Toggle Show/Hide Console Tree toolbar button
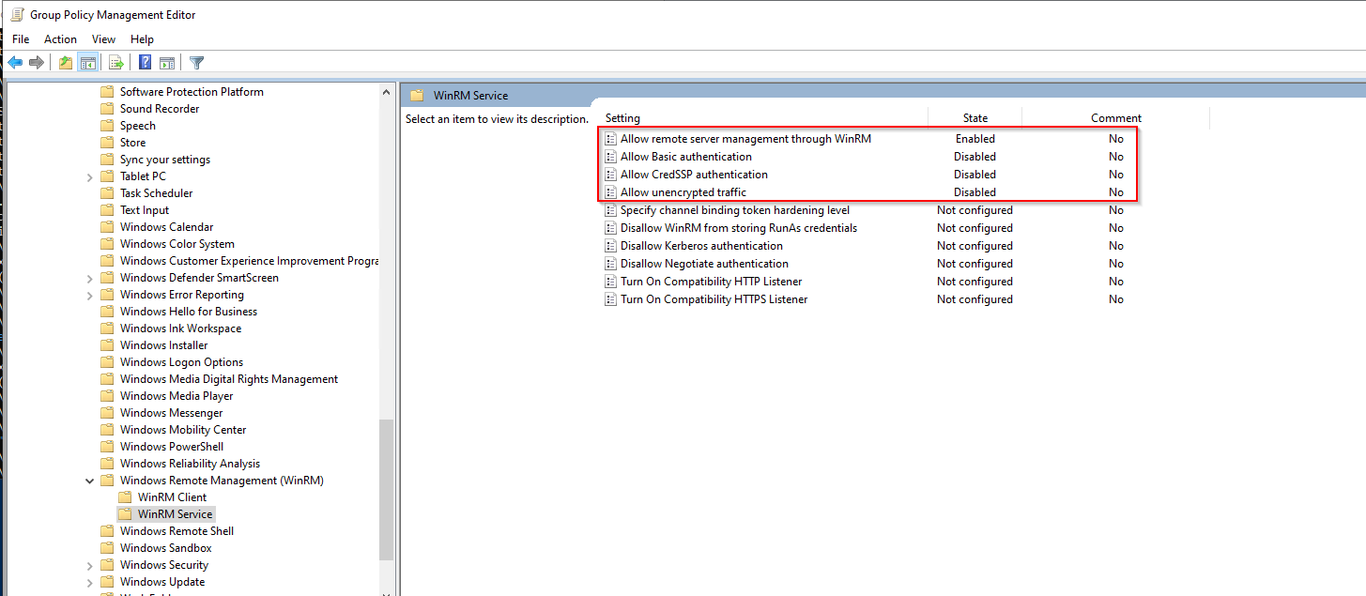Screen dimensions: 1366x596 [87, 63]
